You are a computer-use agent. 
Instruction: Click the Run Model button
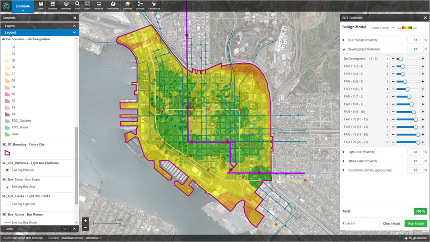(x=416, y=223)
